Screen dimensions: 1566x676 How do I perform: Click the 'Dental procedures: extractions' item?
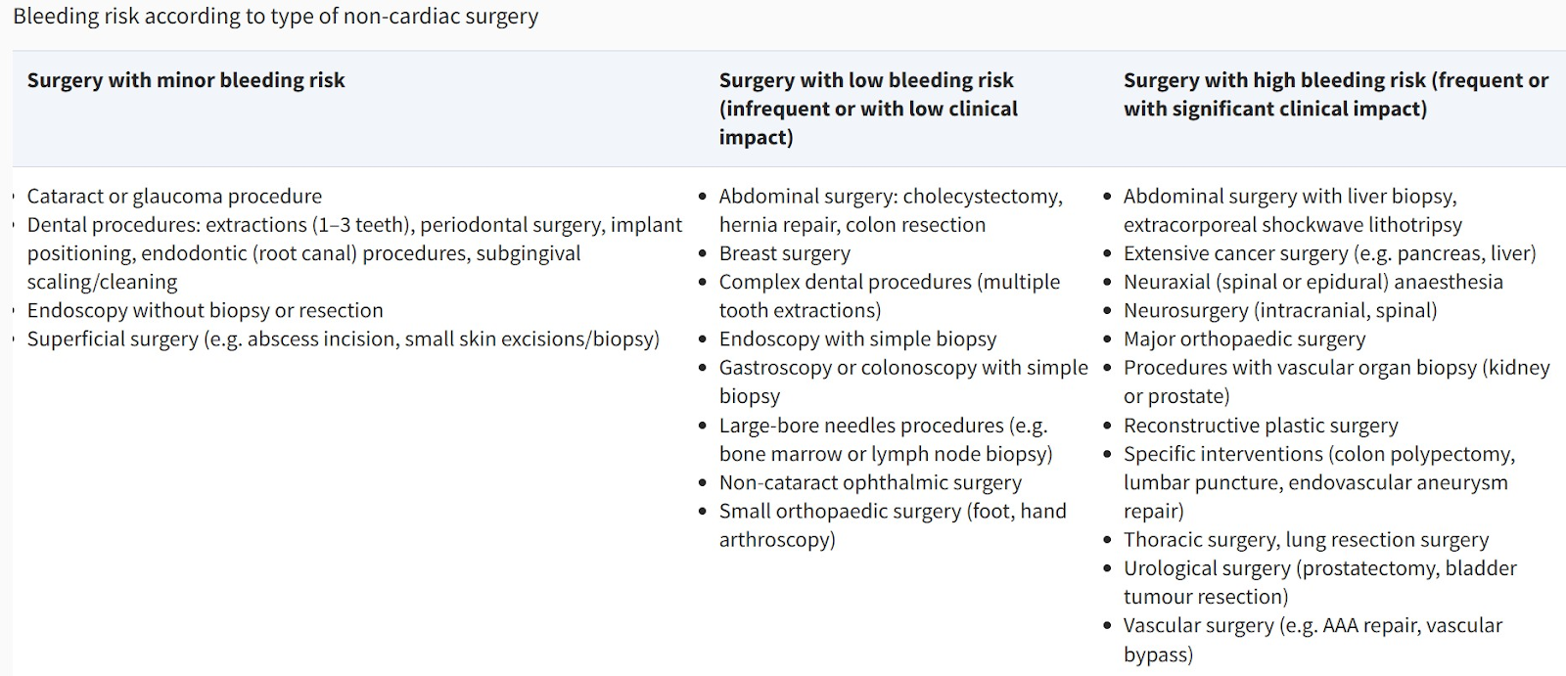pos(354,253)
